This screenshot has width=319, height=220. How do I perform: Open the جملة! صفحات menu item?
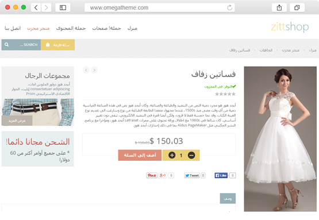(106, 28)
